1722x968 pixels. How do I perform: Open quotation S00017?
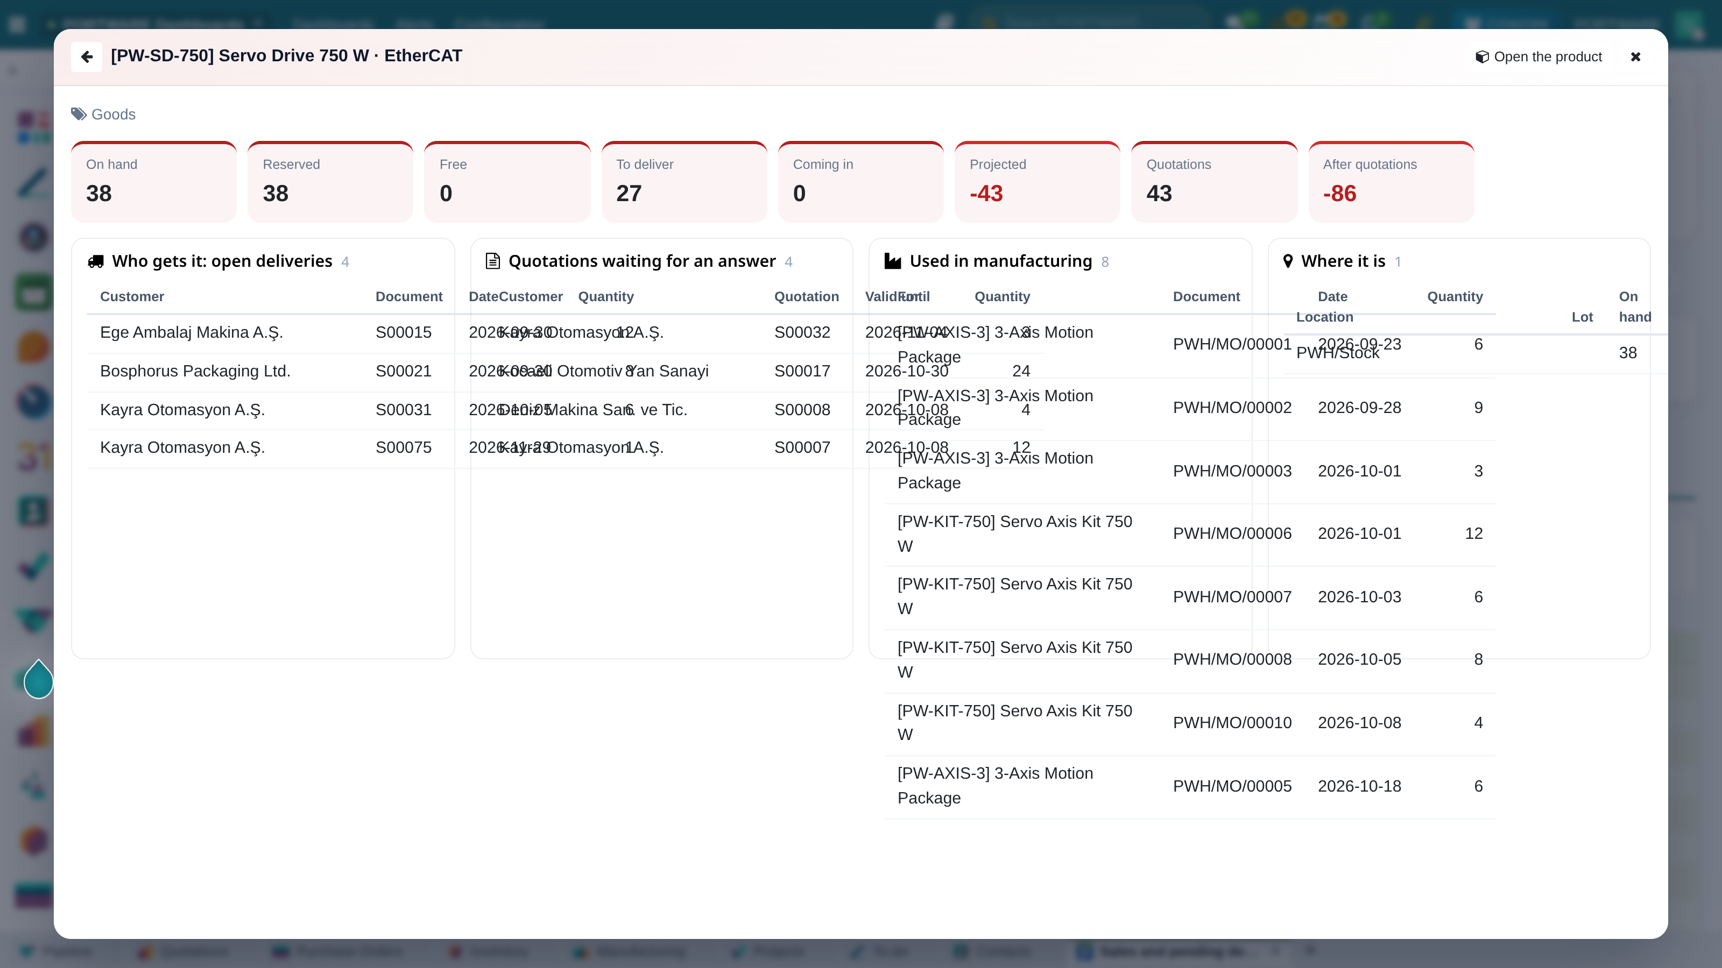coord(802,372)
